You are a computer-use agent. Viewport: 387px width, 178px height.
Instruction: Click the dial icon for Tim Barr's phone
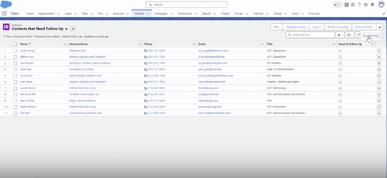[145, 113]
